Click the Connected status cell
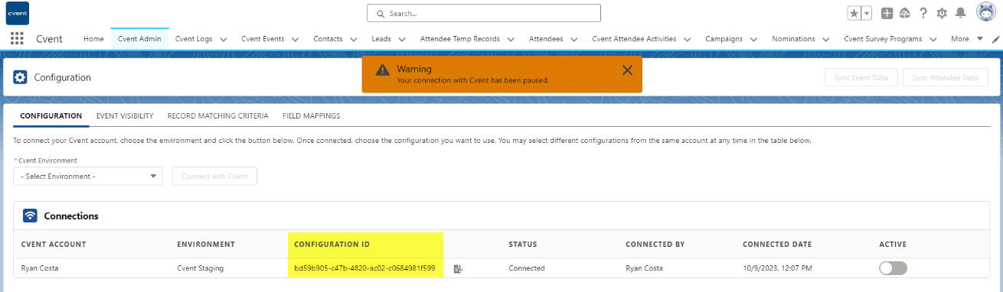This screenshot has height=292, width=1003. 527,268
